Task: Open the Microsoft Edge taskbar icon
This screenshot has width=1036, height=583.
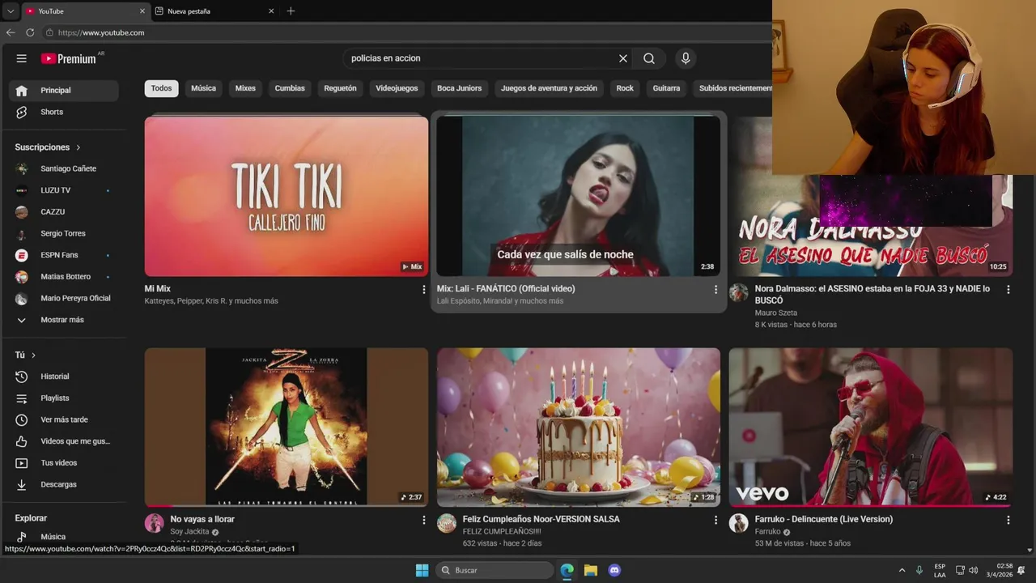Action: [567, 570]
